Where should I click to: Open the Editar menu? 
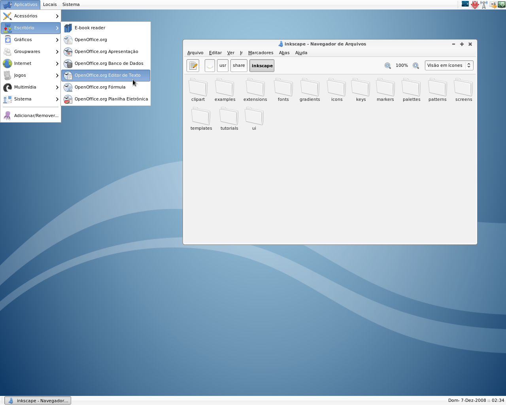point(215,53)
